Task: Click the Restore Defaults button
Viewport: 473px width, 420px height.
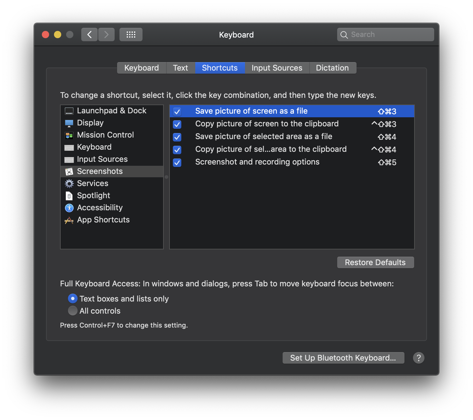Action: tap(375, 262)
